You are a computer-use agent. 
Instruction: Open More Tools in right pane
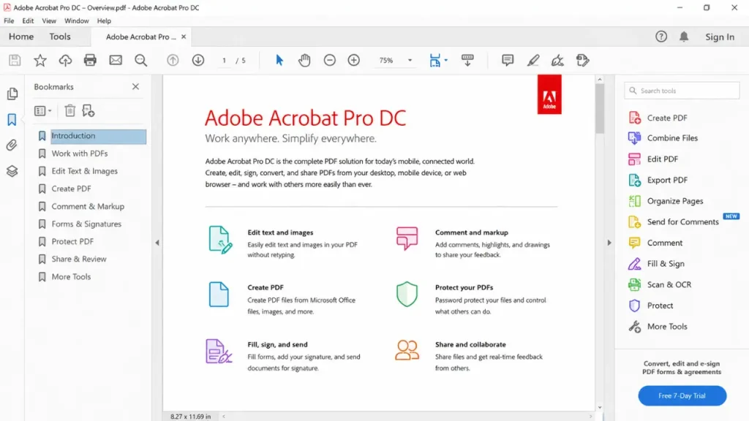click(x=658, y=327)
